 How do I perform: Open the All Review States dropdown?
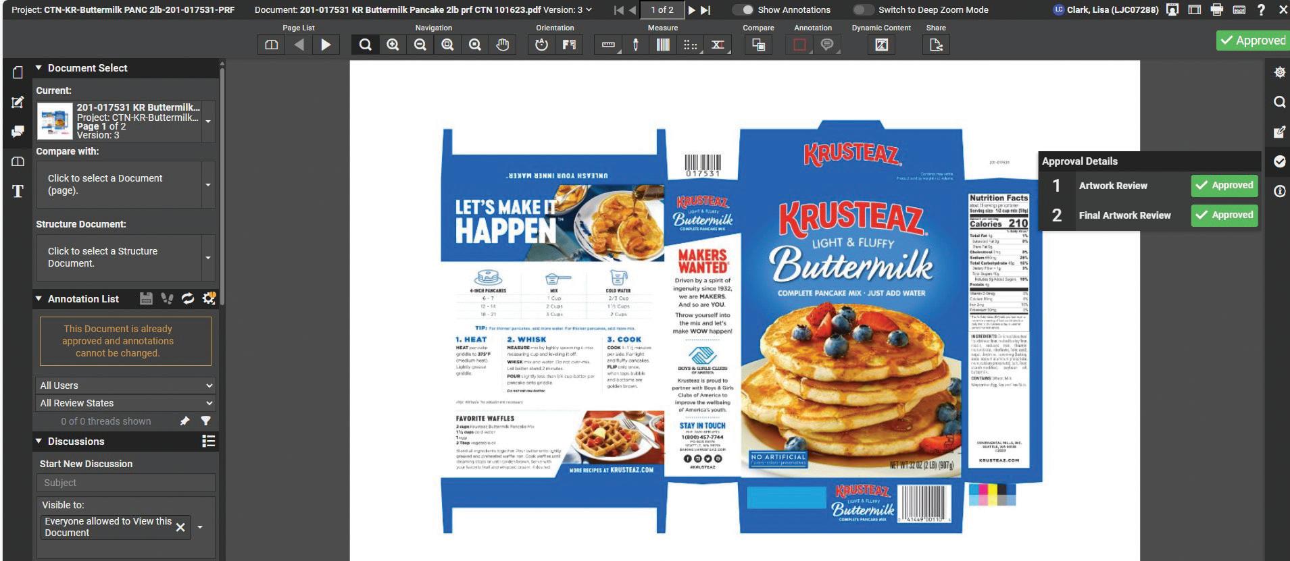(x=126, y=403)
